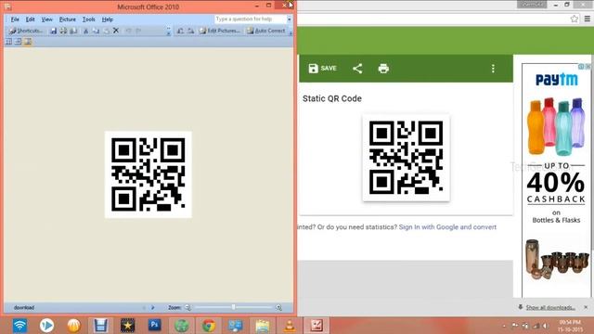The image size is (594, 334).
Task: Click the QR code image in Picture Manager
Action: [x=148, y=174]
